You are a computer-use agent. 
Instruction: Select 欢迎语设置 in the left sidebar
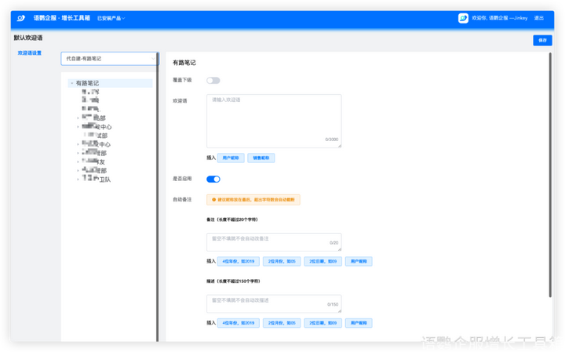point(30,53)
